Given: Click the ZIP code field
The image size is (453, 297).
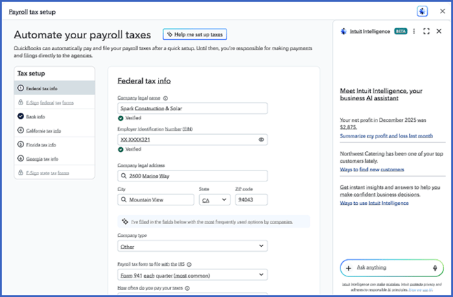Looking at the screenshot, I should tap(251, 200).
